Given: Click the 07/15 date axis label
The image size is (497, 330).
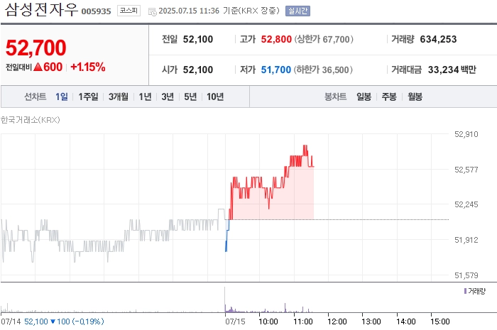Looking at the screenshot, I should coord(235,321).
